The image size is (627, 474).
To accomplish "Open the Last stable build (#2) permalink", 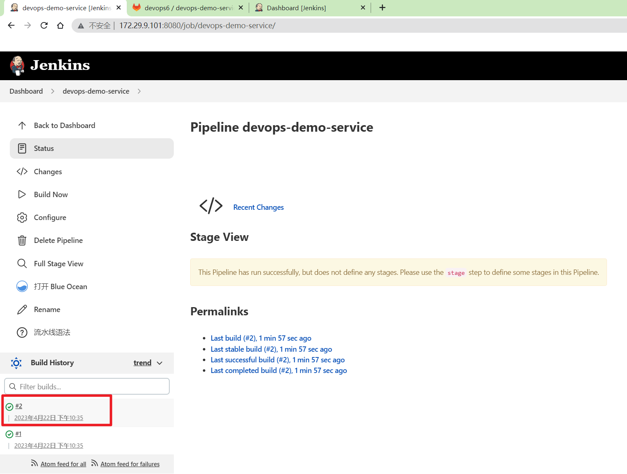I will click(271, 349).
